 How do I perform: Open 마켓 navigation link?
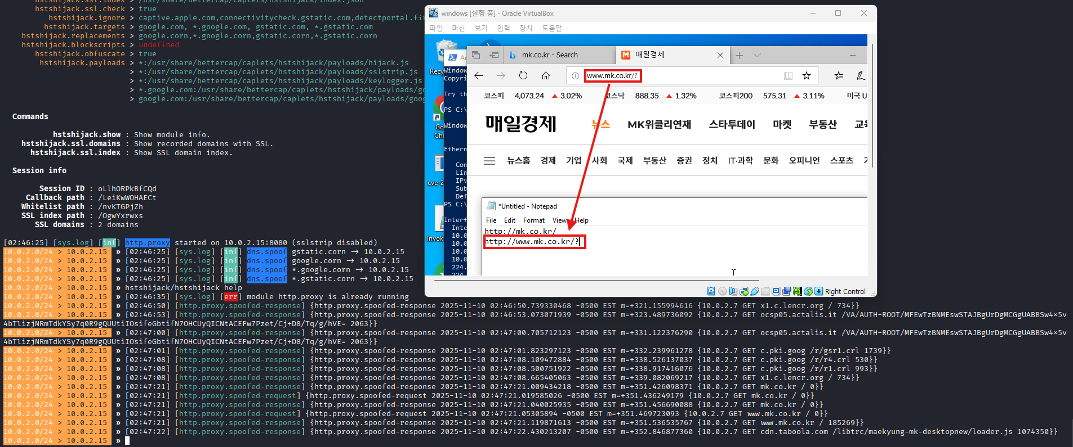click(x=782, y=124)
